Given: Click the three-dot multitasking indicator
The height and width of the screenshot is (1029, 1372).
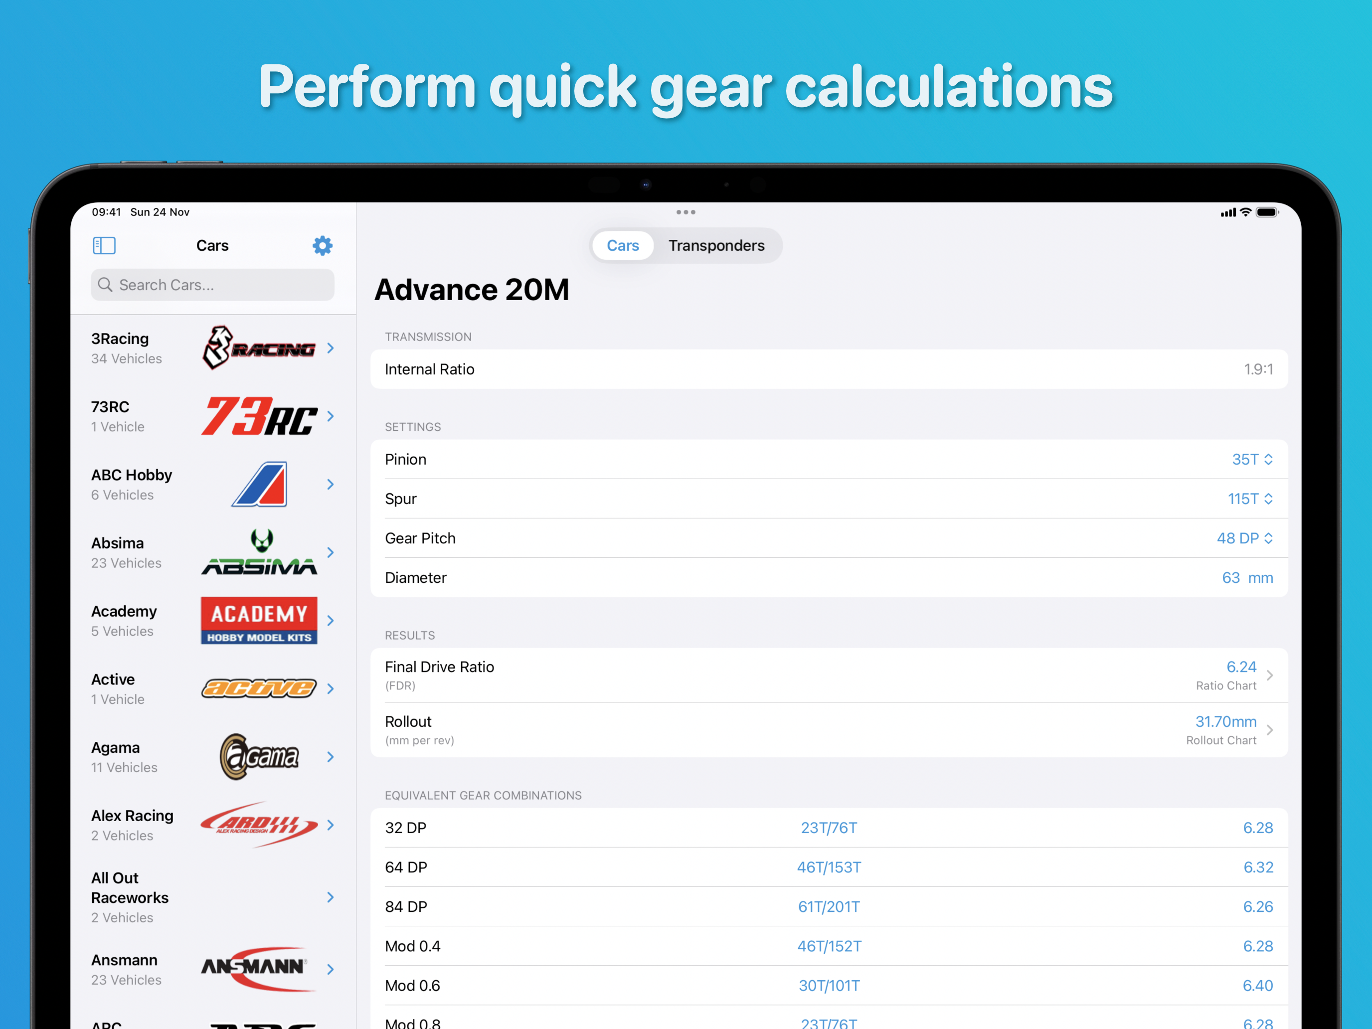Looking at the screenshot, I should [x=686, y=212].
